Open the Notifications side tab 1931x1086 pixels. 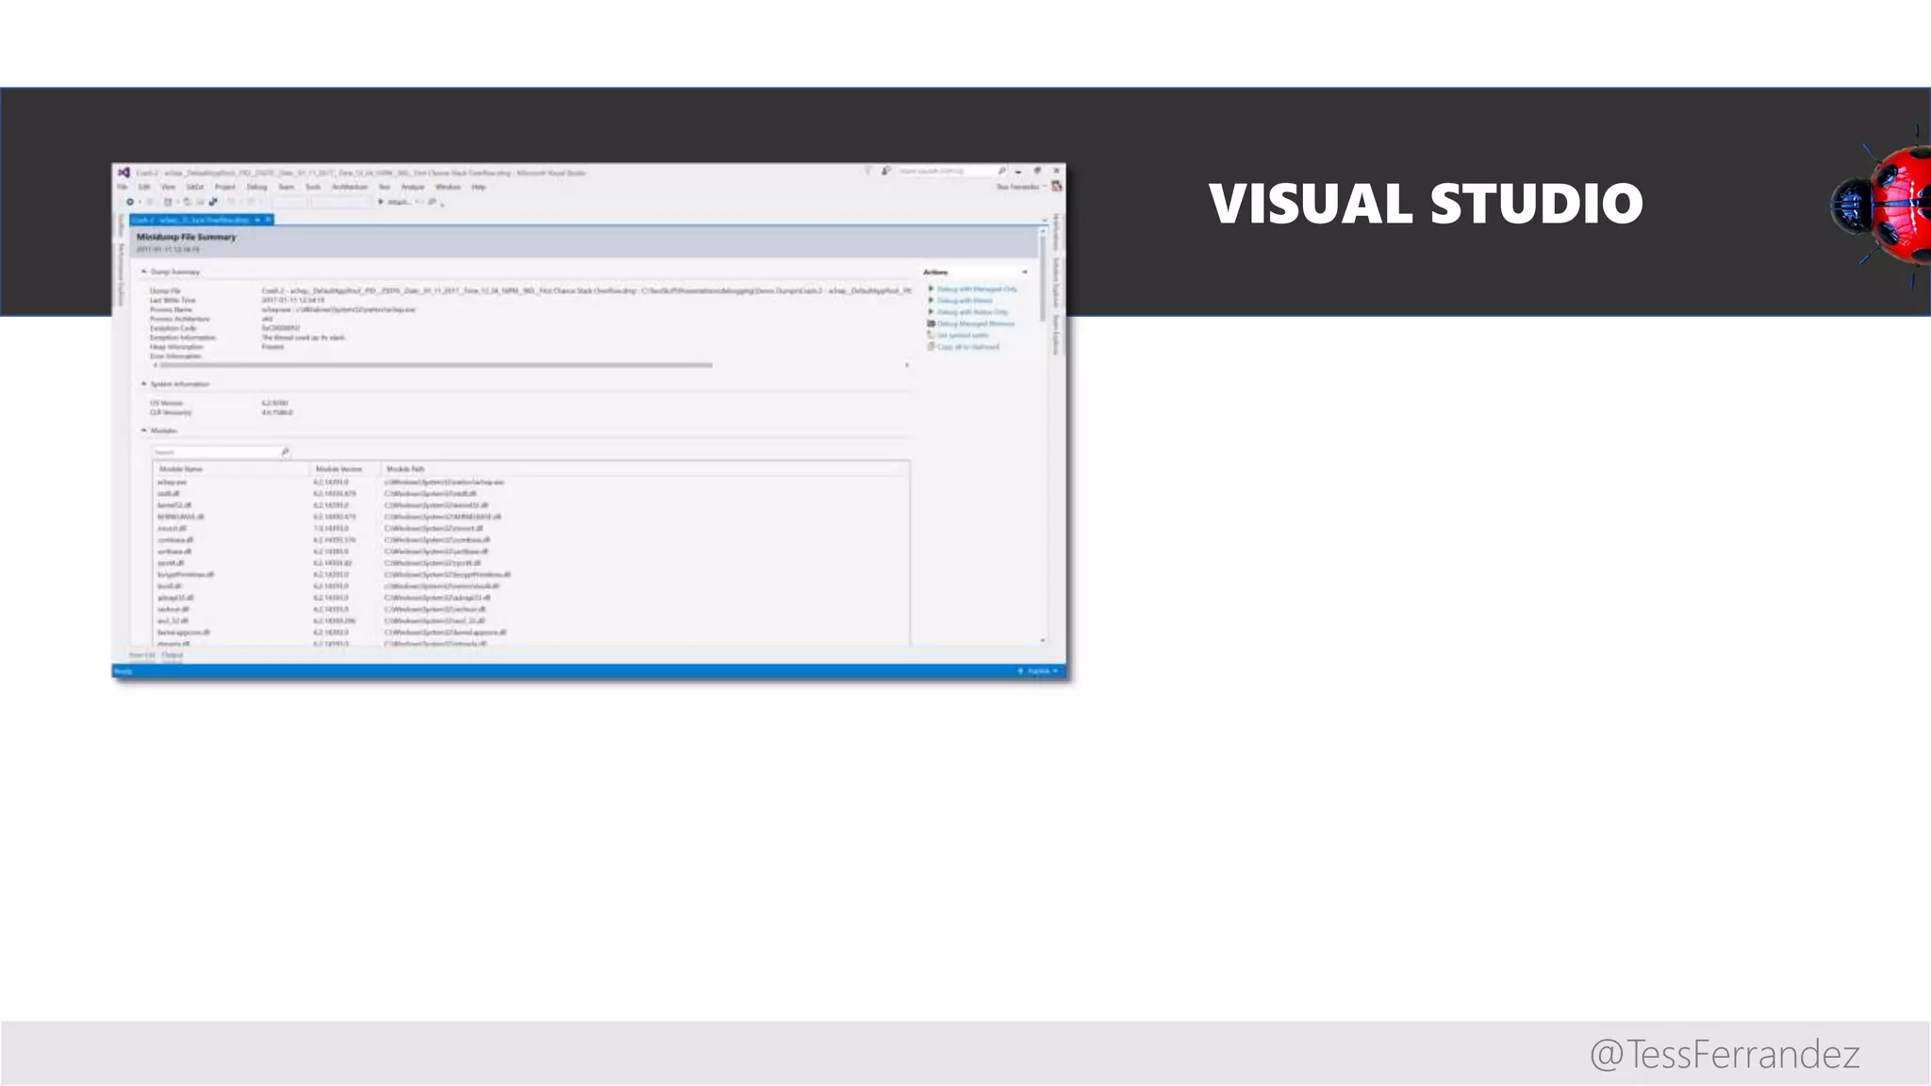coord(1057,232)
